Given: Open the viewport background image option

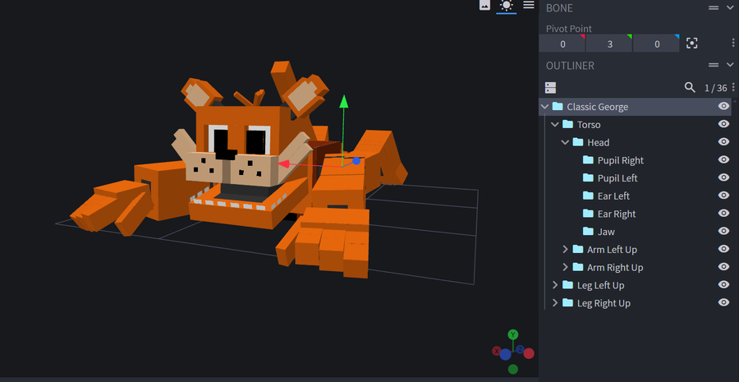Looking at the screenshot, I should coord(484,5).
